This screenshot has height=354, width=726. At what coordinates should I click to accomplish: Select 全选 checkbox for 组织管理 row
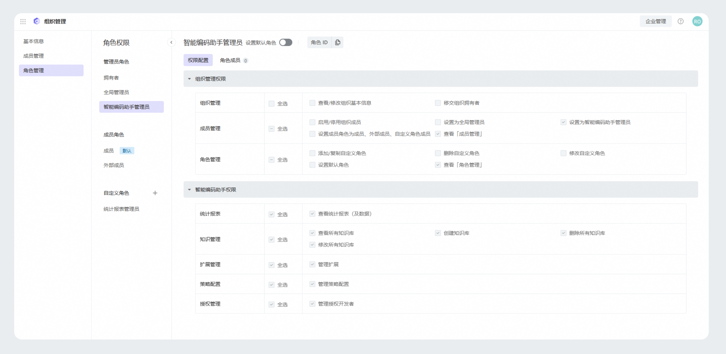(271, 103)
